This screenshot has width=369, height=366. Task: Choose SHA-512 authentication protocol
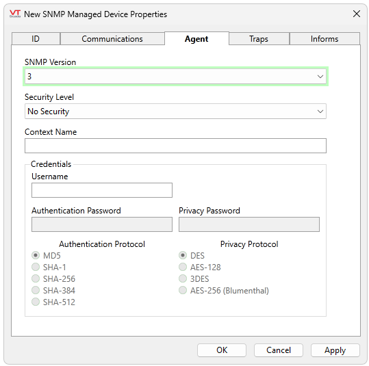point(53,302)
